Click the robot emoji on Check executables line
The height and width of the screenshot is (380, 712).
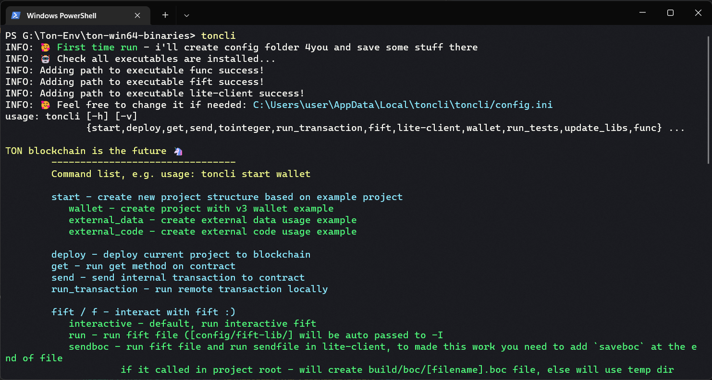point(46,59)
